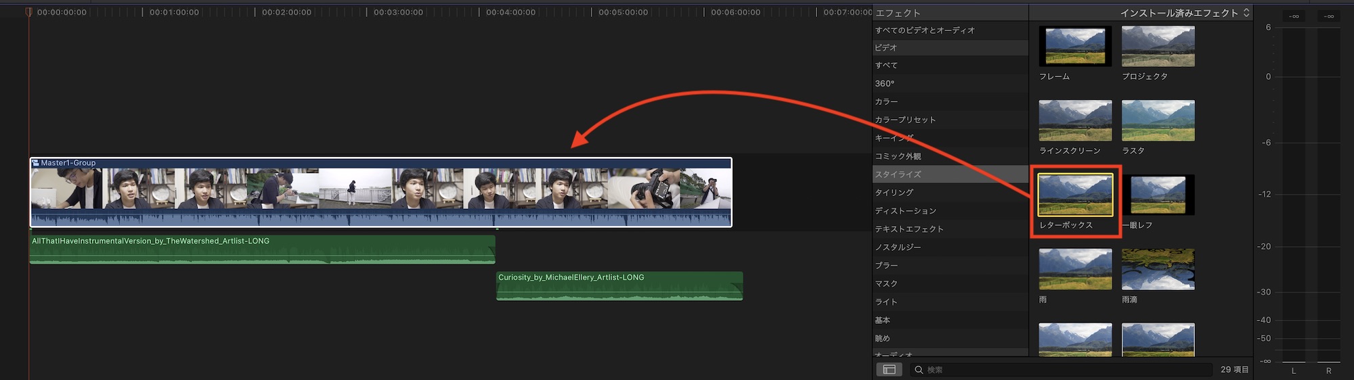Select the ノスタルジー category

point(950,247)
